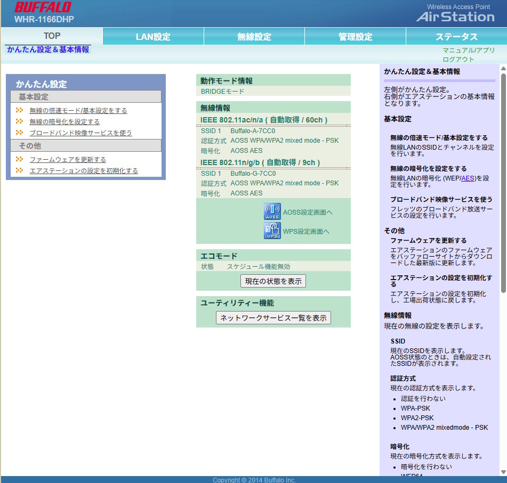This screenshot has width=507, height=483.
Task: Open the LAN設定 tab
Action: pos(153,37)
